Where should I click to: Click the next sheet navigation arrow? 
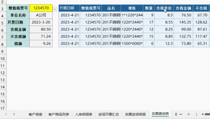[x=14, y=114]
